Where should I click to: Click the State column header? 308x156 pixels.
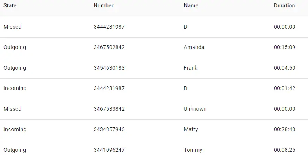10,6
